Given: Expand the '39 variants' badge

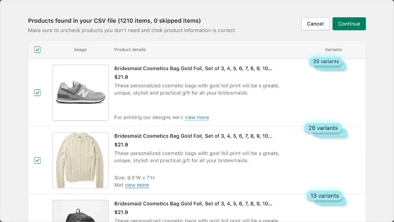Looking at the screenshot, I should pyautogui.click(x=325, y=61).
